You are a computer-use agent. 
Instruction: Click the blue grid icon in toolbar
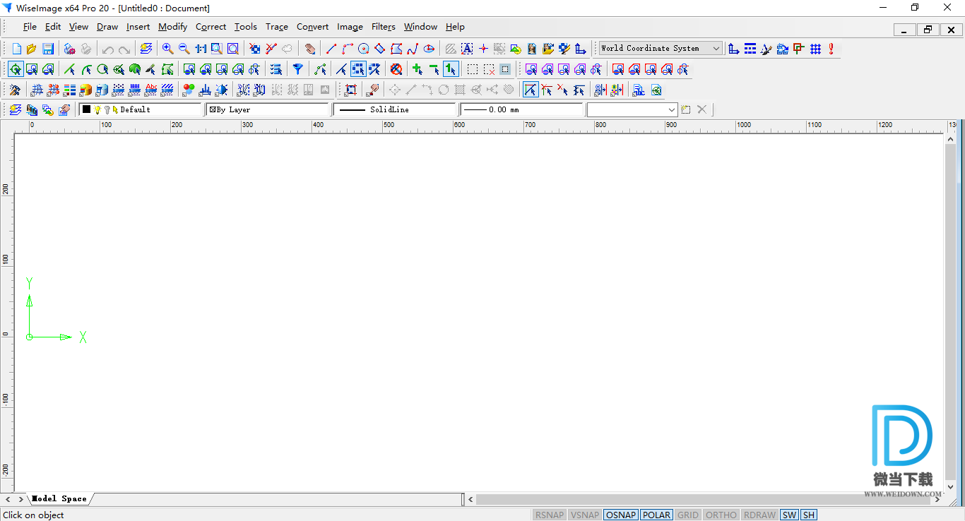pyautogui.click(x=815, y=49)
